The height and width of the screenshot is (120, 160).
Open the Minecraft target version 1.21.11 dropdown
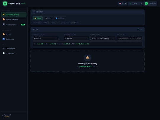click(77, 38)
